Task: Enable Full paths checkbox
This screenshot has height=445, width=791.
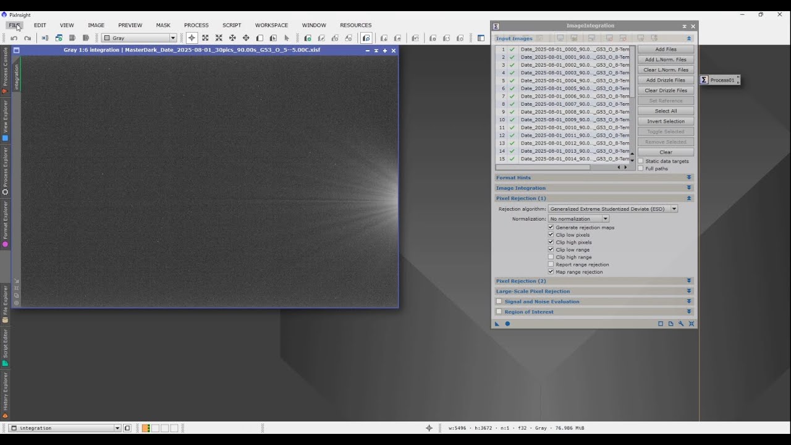Action: [641, 168]
